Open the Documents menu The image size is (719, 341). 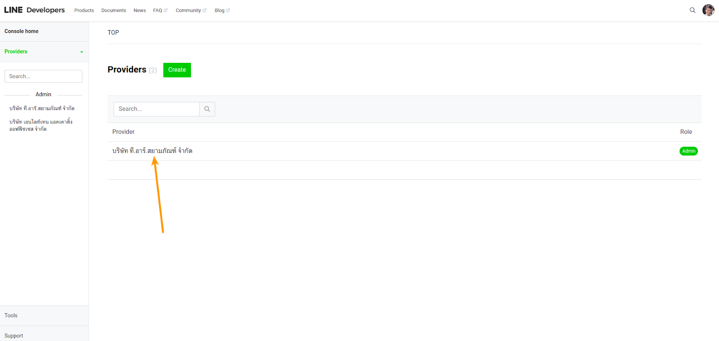[114, 10]
